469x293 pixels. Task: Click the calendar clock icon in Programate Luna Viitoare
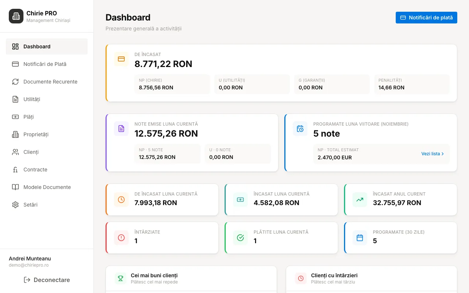tap(300, 129)
